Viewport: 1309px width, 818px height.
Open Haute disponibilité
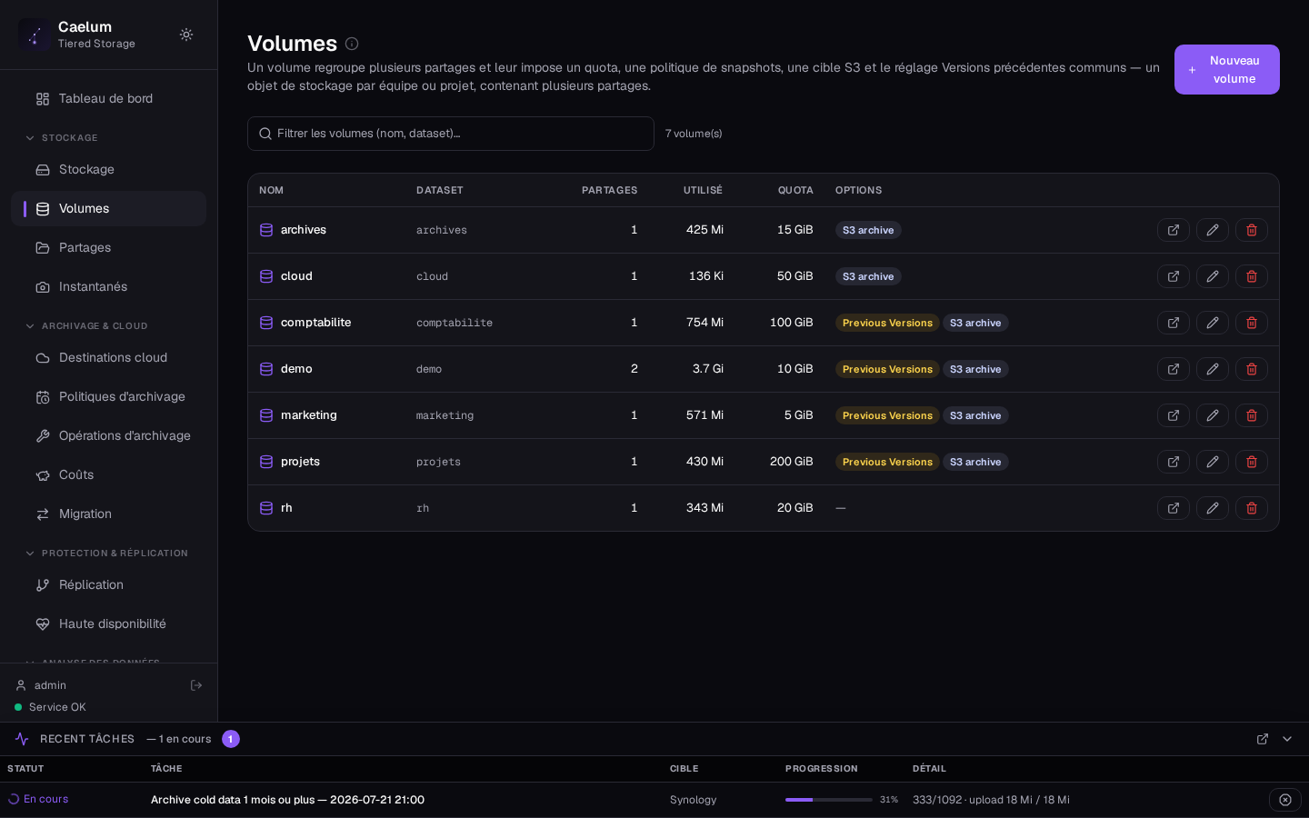click(x=108, y=623)
